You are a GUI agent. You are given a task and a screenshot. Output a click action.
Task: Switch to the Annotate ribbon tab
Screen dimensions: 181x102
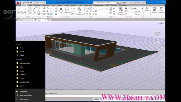coord(37,5)
